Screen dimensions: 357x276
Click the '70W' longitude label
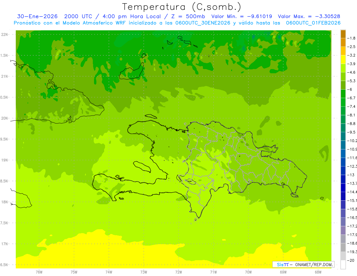pos(248,272)
